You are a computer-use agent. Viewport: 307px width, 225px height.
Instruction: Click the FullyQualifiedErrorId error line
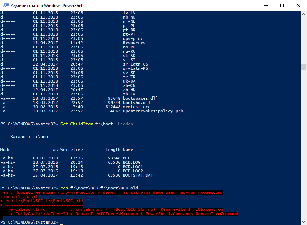tap(124, 214)
